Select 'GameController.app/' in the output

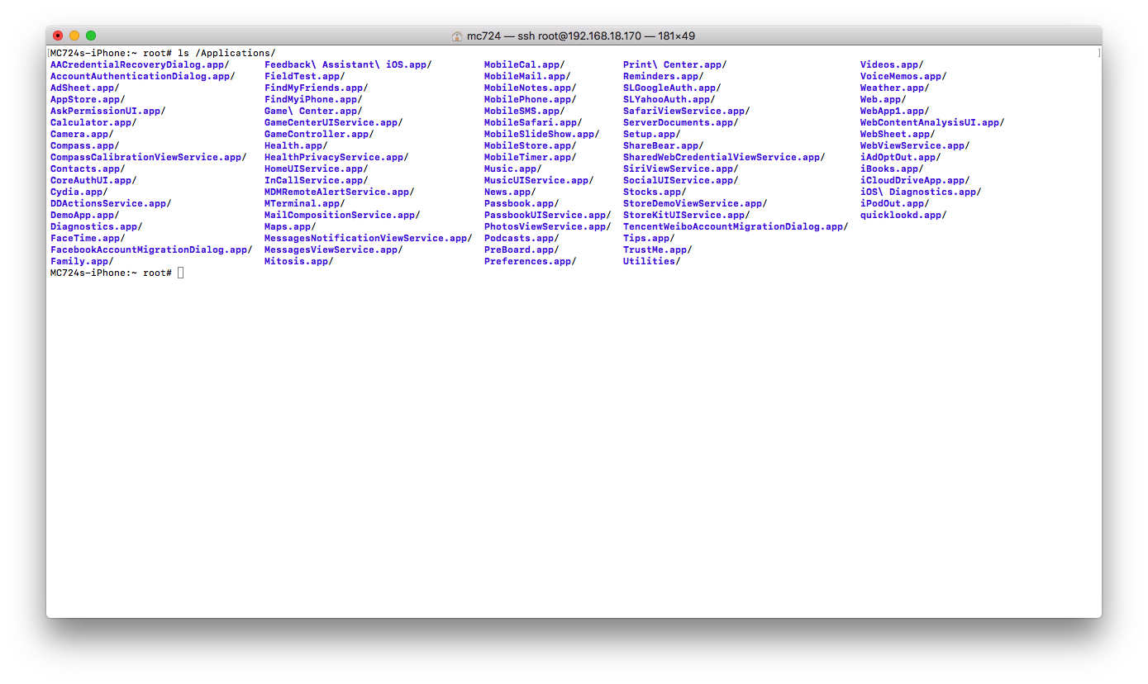[x=319, y=134]
